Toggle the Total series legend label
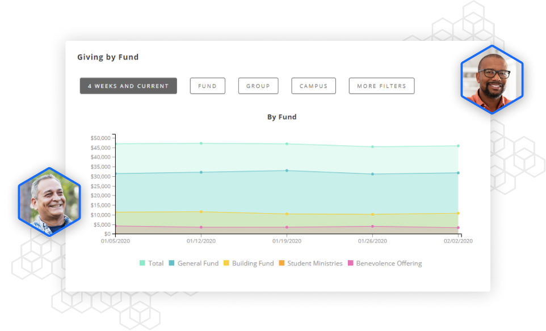 pos(156,264)
